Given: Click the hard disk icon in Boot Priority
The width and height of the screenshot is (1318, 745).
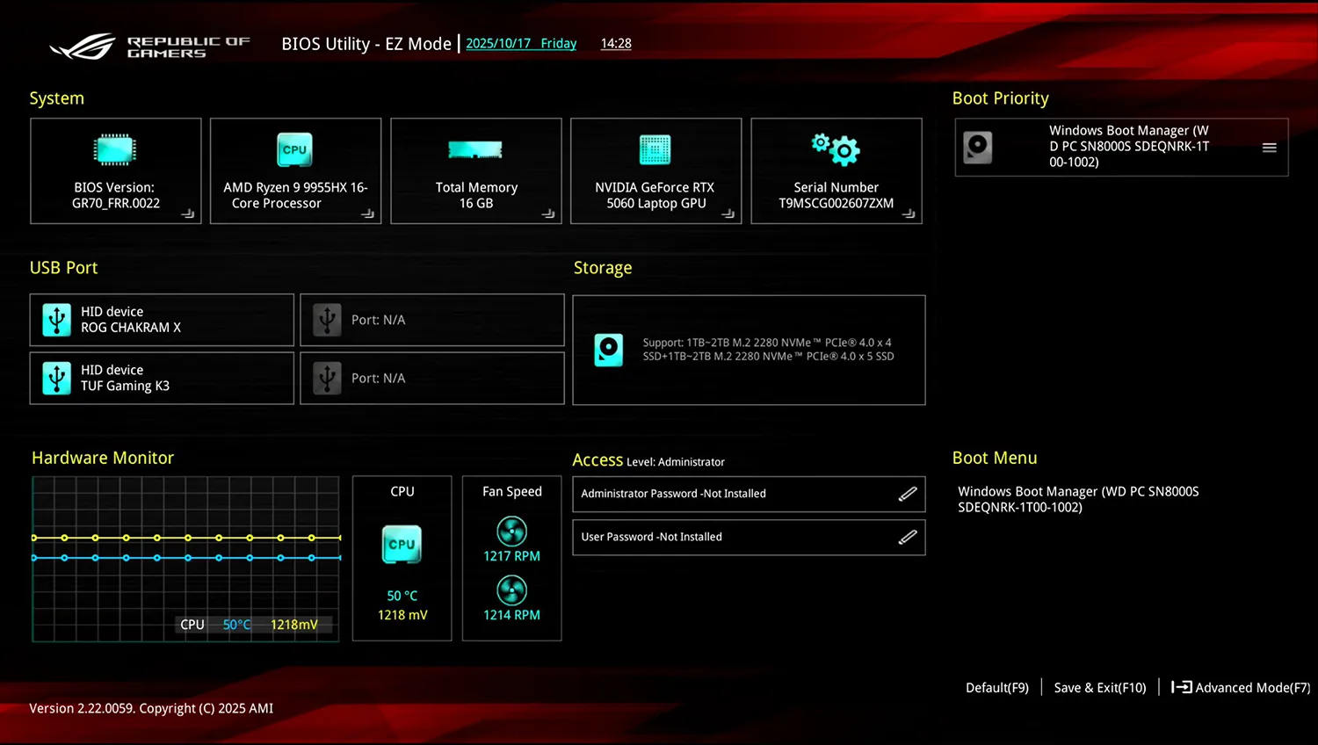Looking at the screenshot, I should (x=977, y=147).
